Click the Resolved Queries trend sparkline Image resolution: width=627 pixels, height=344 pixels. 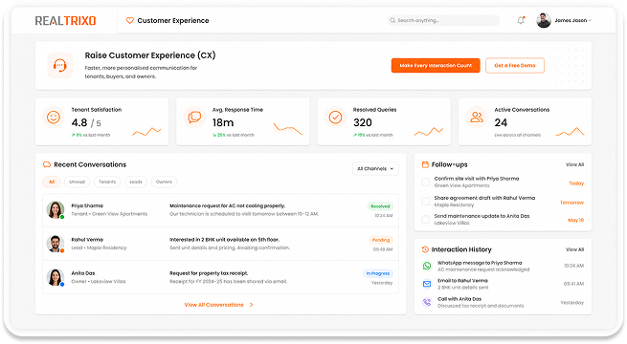click(429, 132)
